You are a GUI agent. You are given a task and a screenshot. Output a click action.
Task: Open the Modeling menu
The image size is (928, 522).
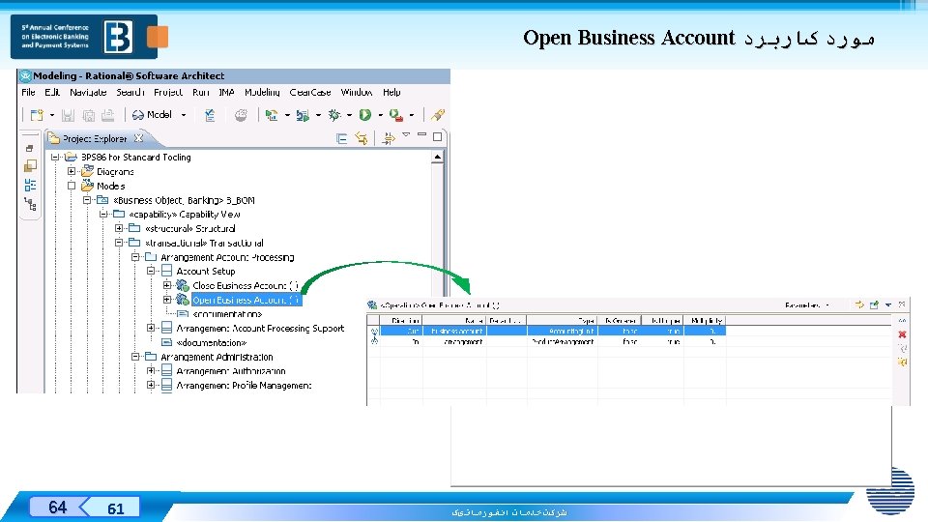coord(262,93)
